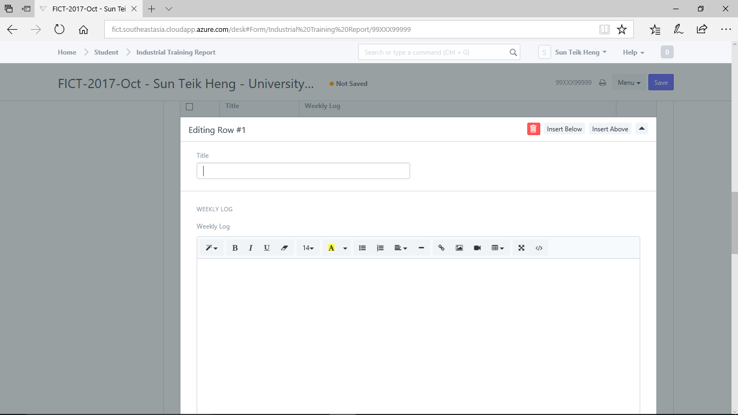Collapse the row editor with up arrow

tap(642, 129)
